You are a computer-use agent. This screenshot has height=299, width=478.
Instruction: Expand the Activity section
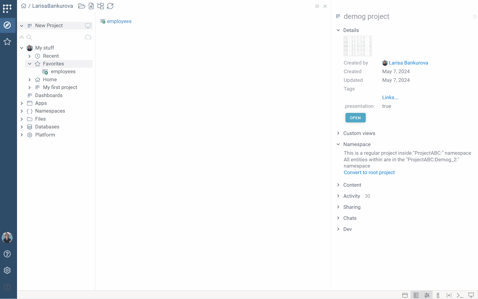pyautogui.click(x=338, y=196)
